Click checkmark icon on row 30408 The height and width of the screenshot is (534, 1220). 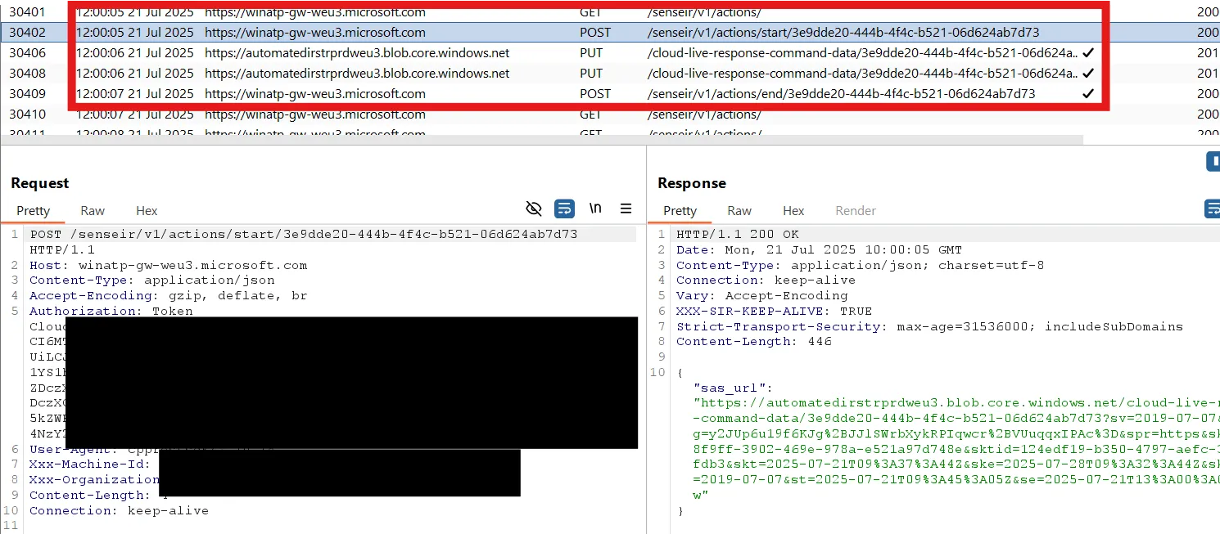coord(1088,74)
